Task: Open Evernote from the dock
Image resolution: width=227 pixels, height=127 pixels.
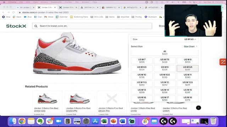Action: (40, 121)
